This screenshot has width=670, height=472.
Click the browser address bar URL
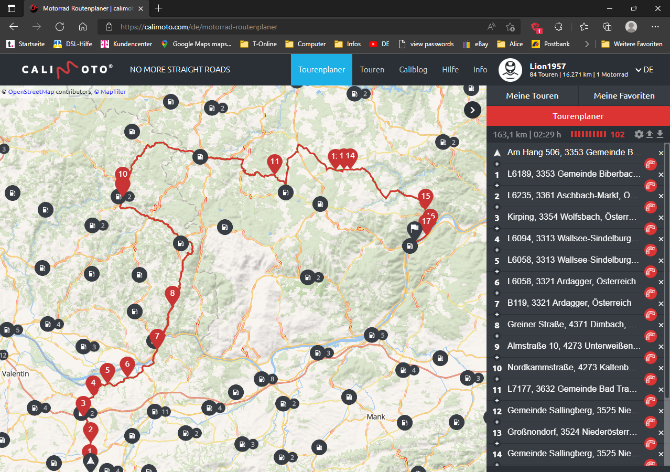click(x=199, y=27)
